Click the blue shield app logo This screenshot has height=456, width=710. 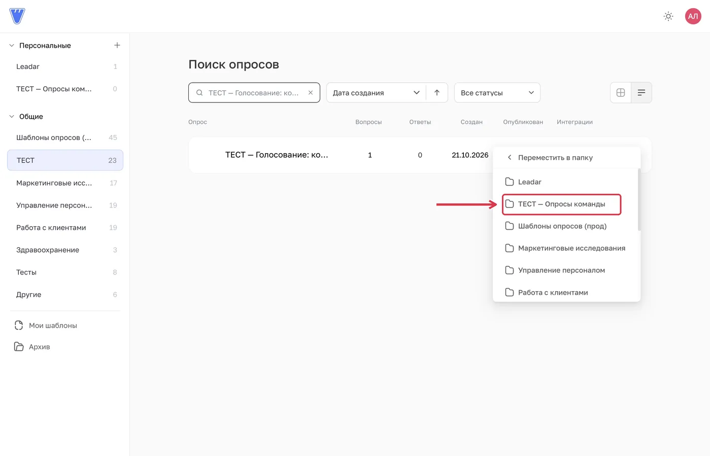(x=17, y=16)
